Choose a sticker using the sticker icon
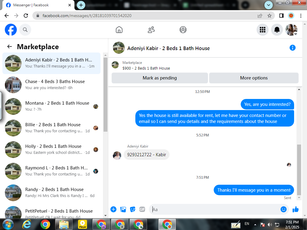 [133, 209]
